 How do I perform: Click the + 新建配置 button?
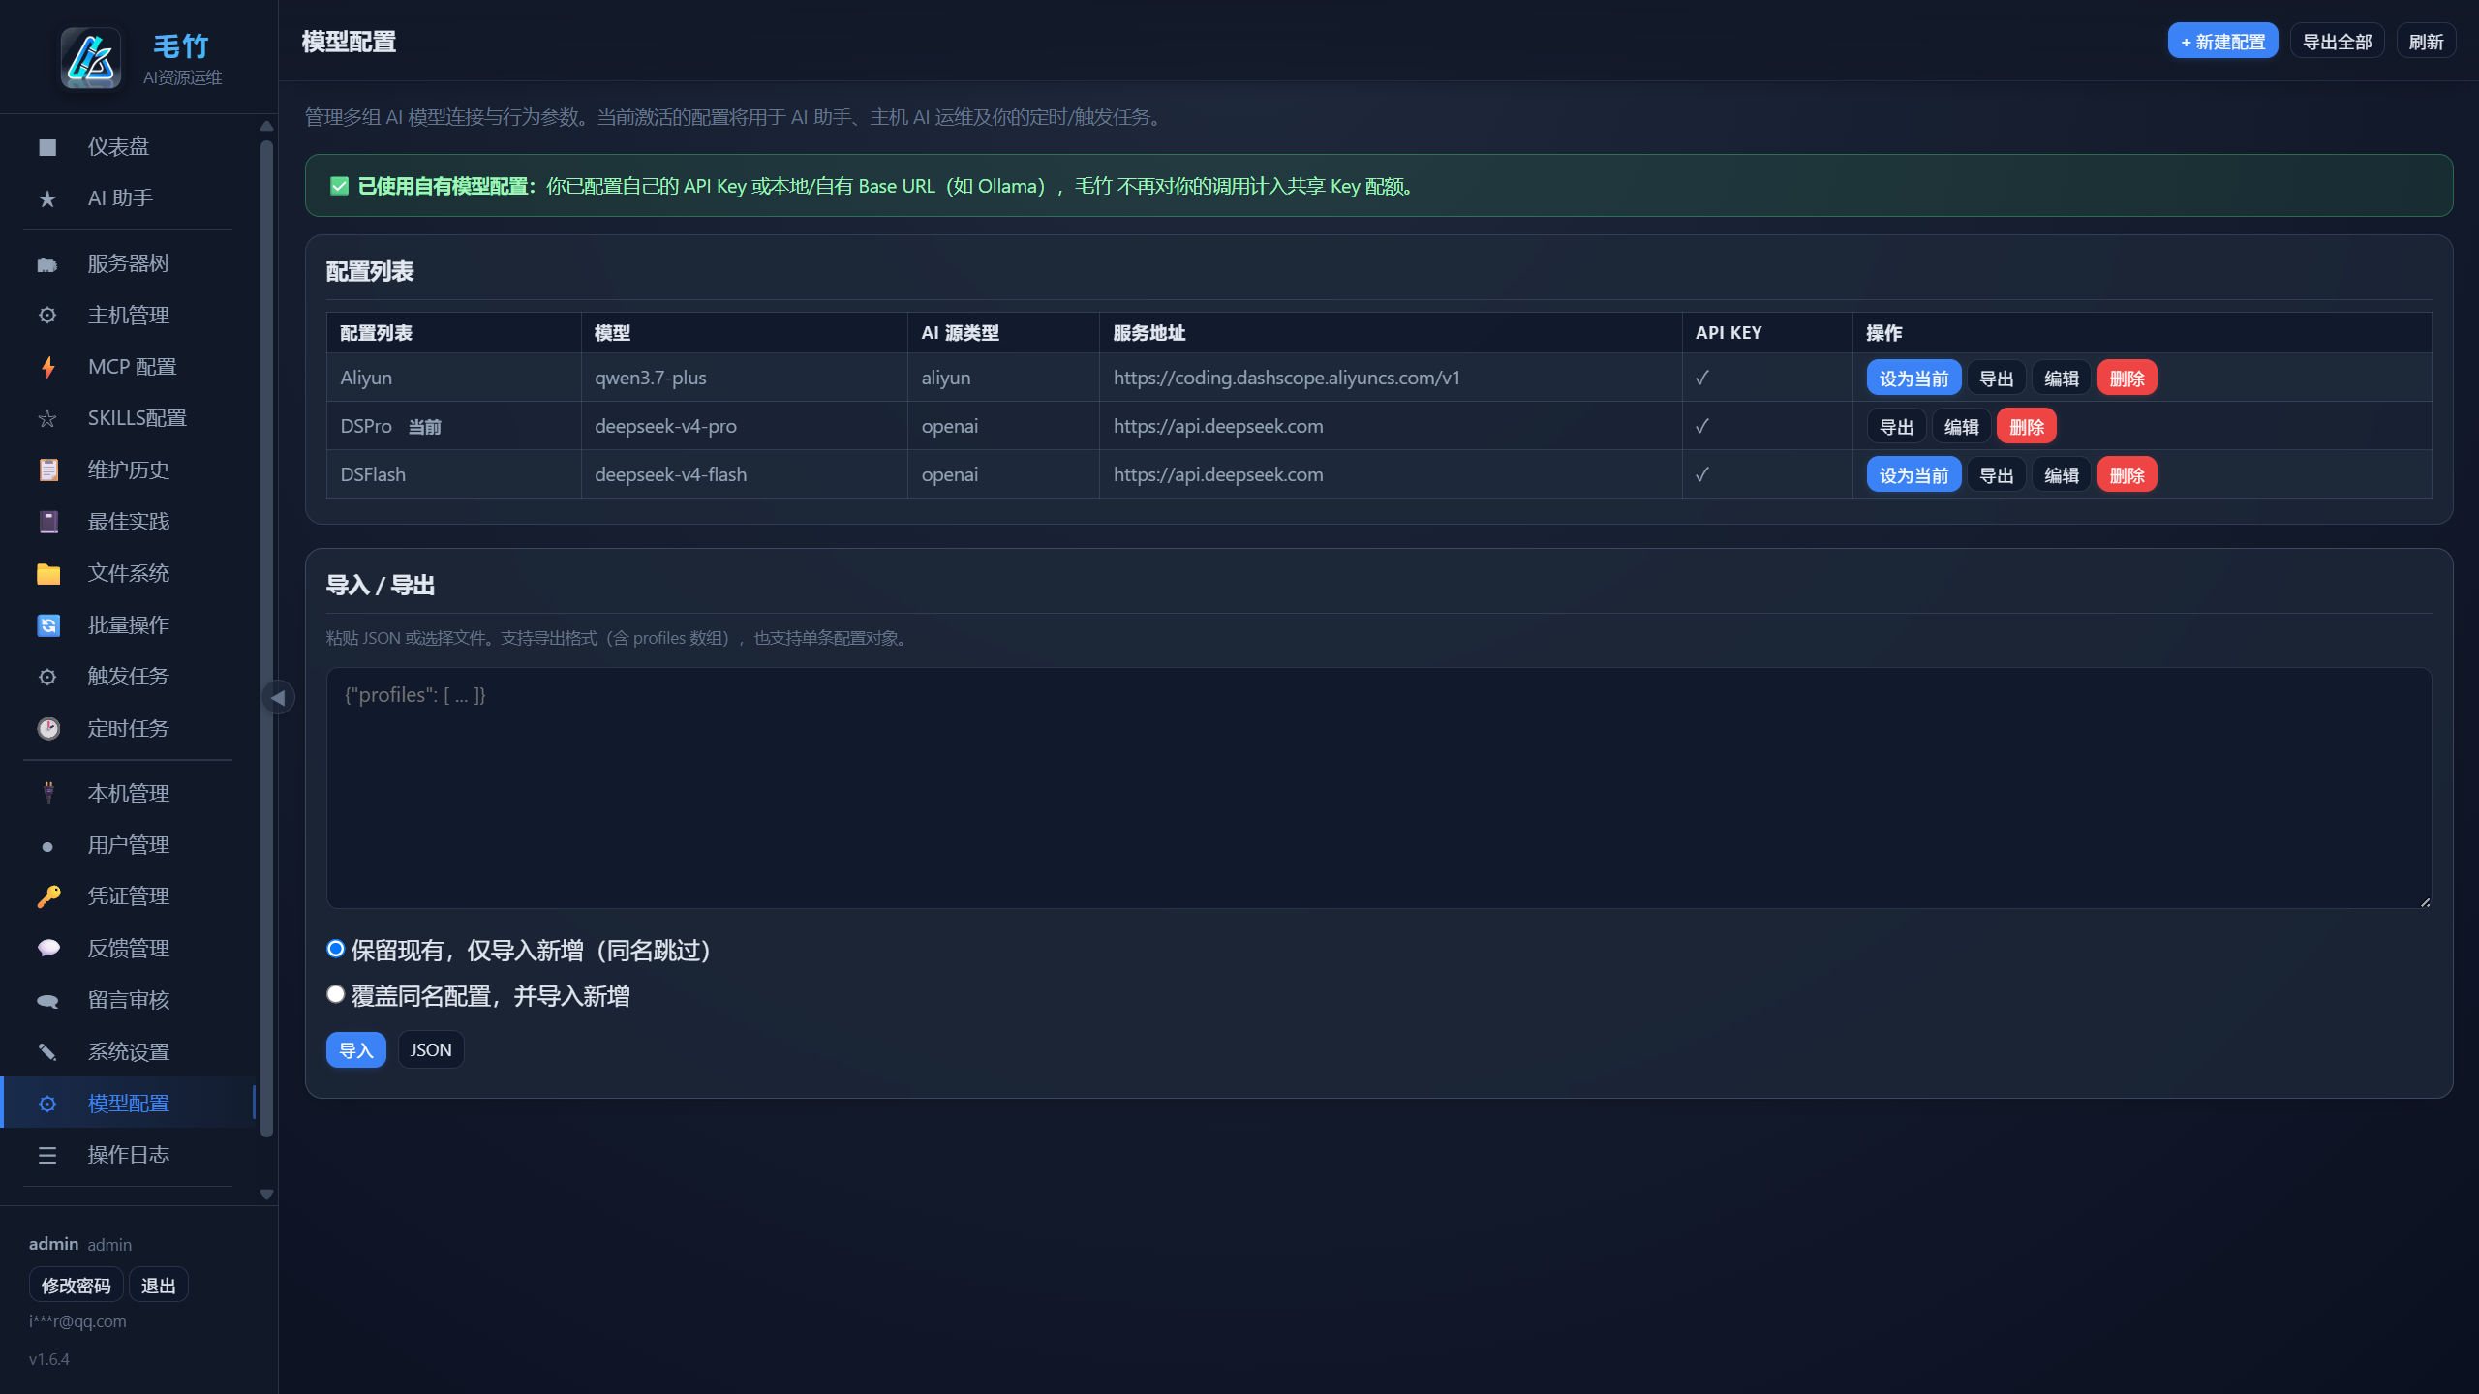[2222, 42]
